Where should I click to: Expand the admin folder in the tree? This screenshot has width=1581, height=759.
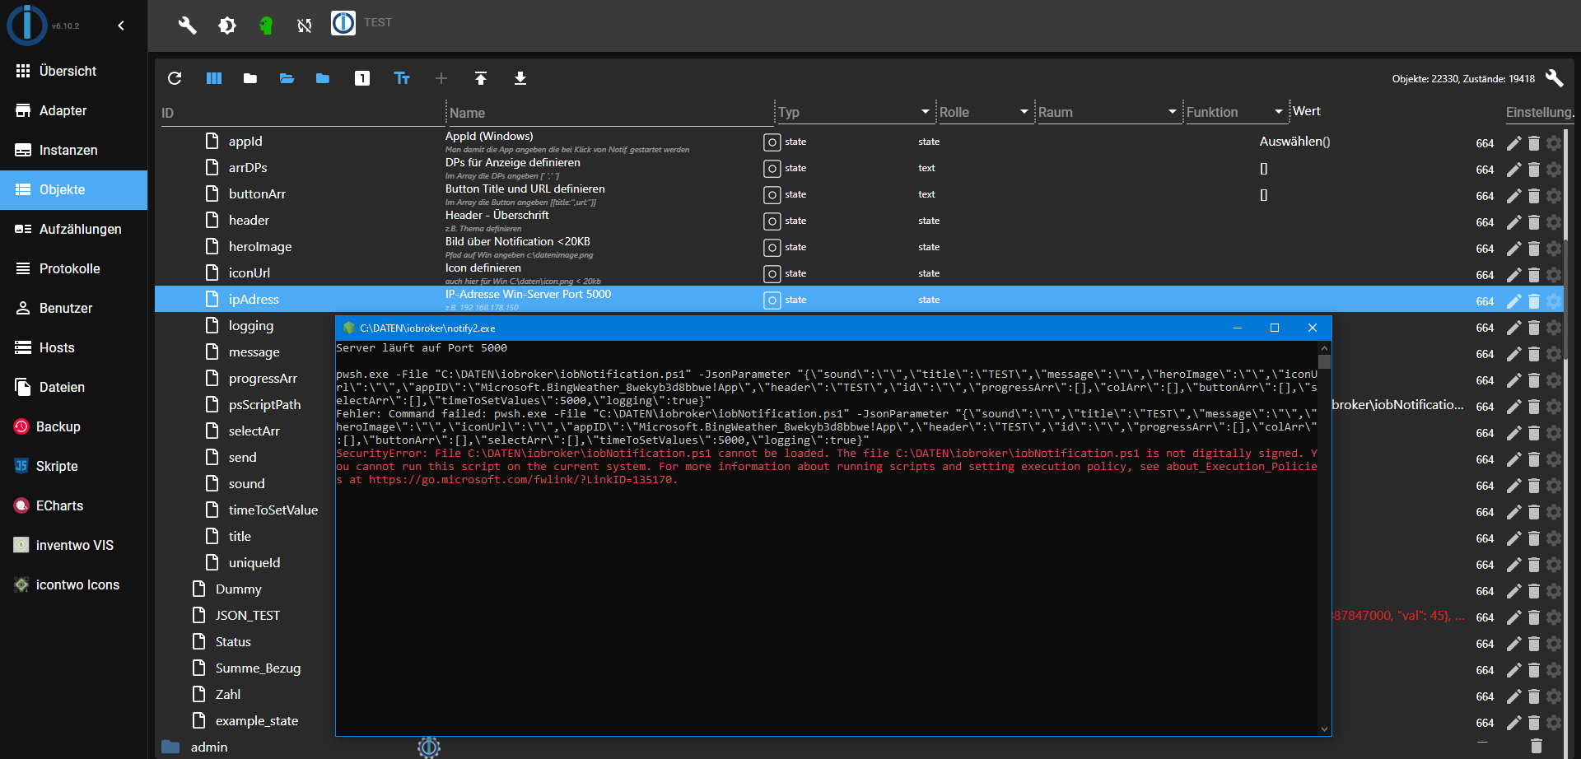pos(170,747)
